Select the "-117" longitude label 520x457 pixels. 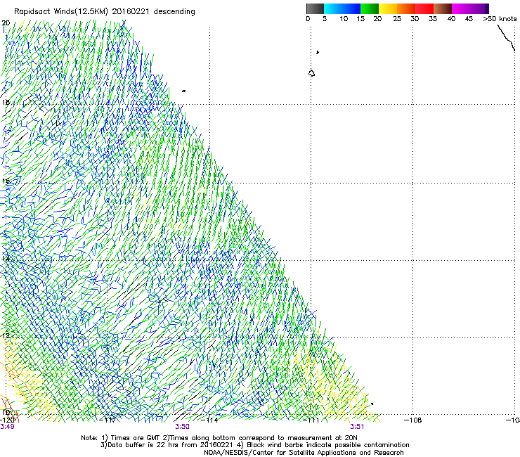pyautogui.click(x=108, y=420)
